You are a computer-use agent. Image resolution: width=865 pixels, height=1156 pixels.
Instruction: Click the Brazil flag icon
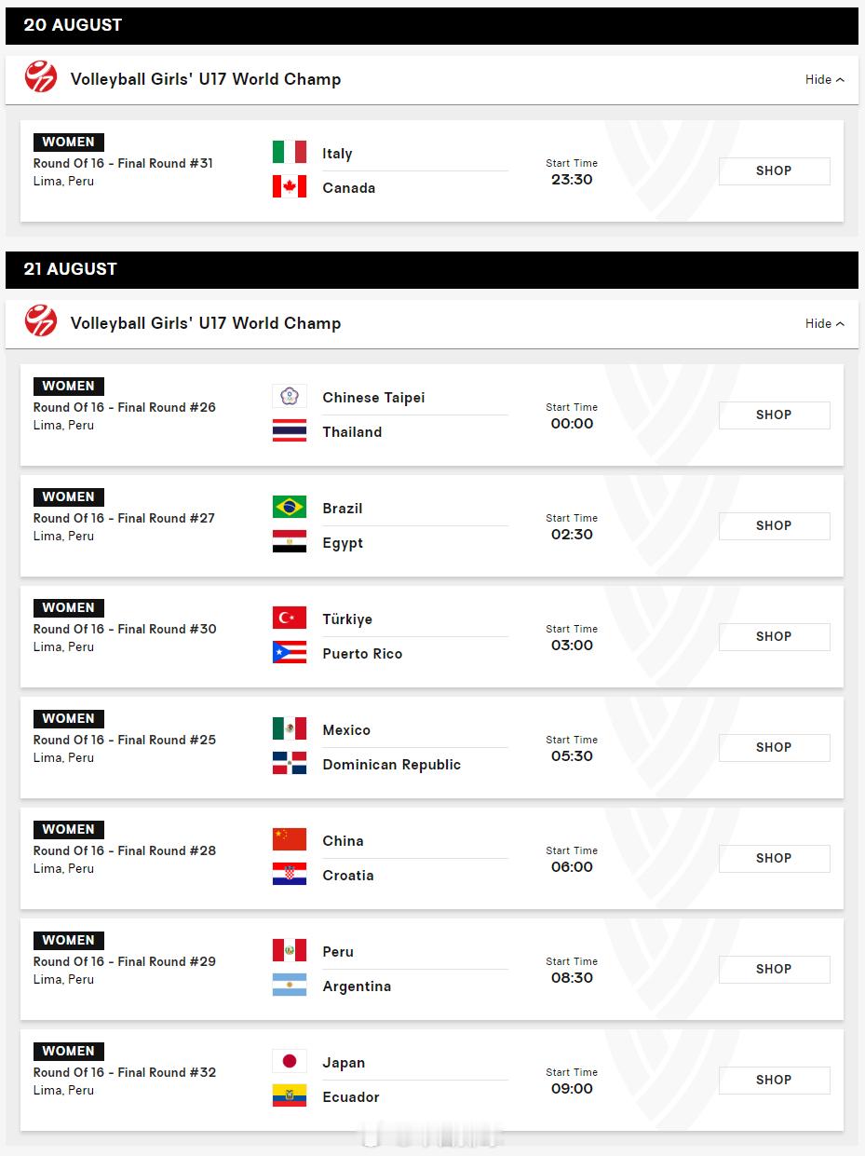[x=289, y=507]
